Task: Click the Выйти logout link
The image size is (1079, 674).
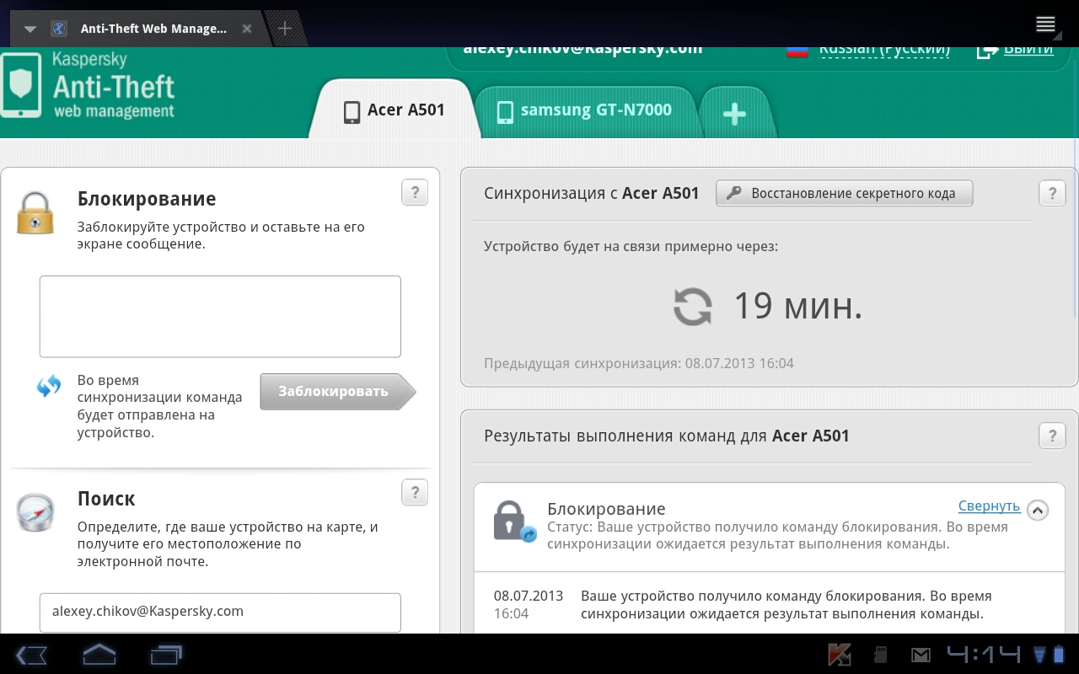Action: tap(1028, 49)
